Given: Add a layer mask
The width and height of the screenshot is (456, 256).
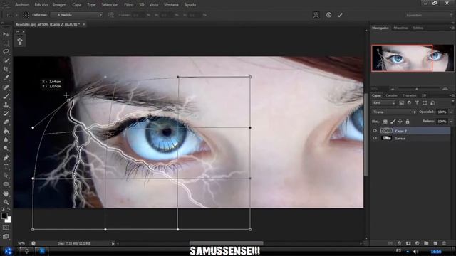Looking at the screenshot, I should [408, 243].
